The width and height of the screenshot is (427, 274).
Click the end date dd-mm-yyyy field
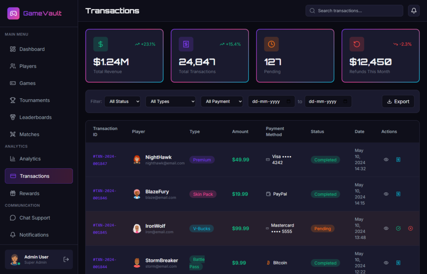(x=328, y=101)
